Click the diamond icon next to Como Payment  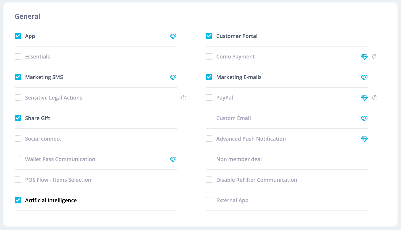(x=364, y=57)
